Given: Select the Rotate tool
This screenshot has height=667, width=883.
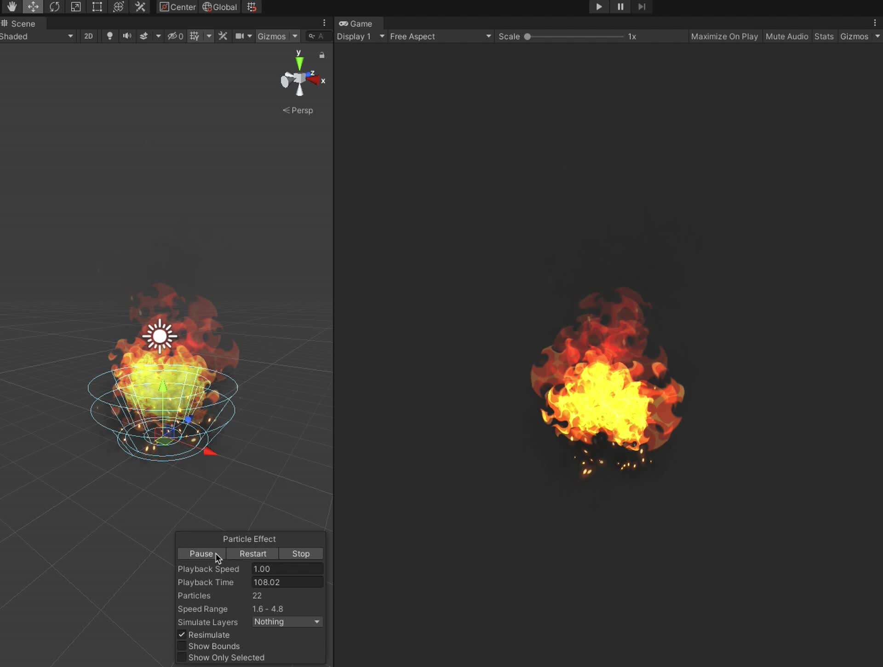Looking at the screenshot, I should point(54,7).
